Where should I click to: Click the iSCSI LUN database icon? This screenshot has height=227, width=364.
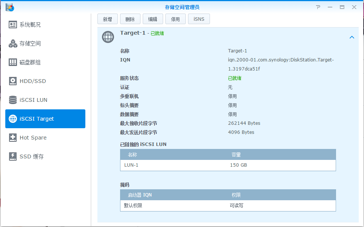click(13, 100)
